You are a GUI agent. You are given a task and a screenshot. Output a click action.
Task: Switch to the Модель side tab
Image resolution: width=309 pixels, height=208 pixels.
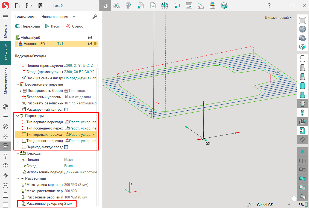(5, 31)
